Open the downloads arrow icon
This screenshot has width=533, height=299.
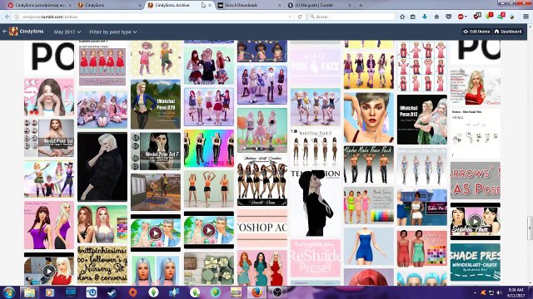[x=425, y=17]
